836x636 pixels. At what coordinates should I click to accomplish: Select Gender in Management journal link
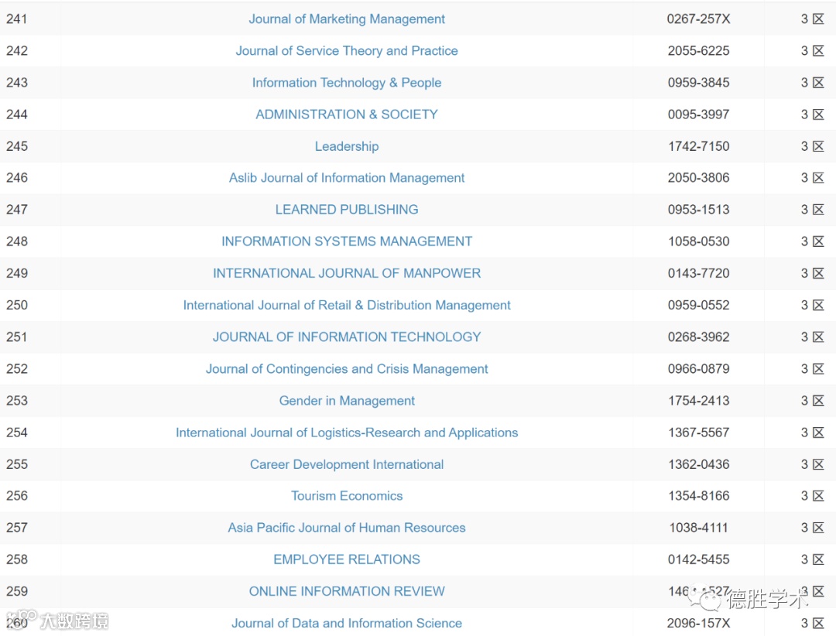pos(347,401)
